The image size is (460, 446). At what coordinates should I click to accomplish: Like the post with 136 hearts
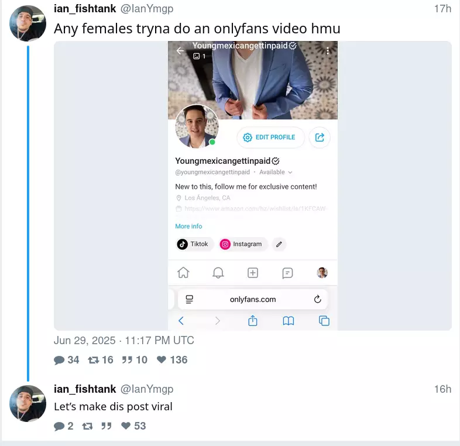click(x=162, y=360)
